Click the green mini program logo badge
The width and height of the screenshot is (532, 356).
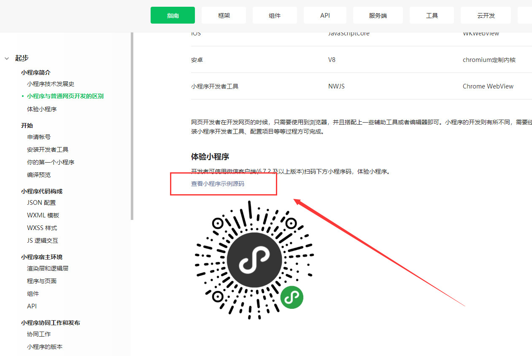coord(292,297)
